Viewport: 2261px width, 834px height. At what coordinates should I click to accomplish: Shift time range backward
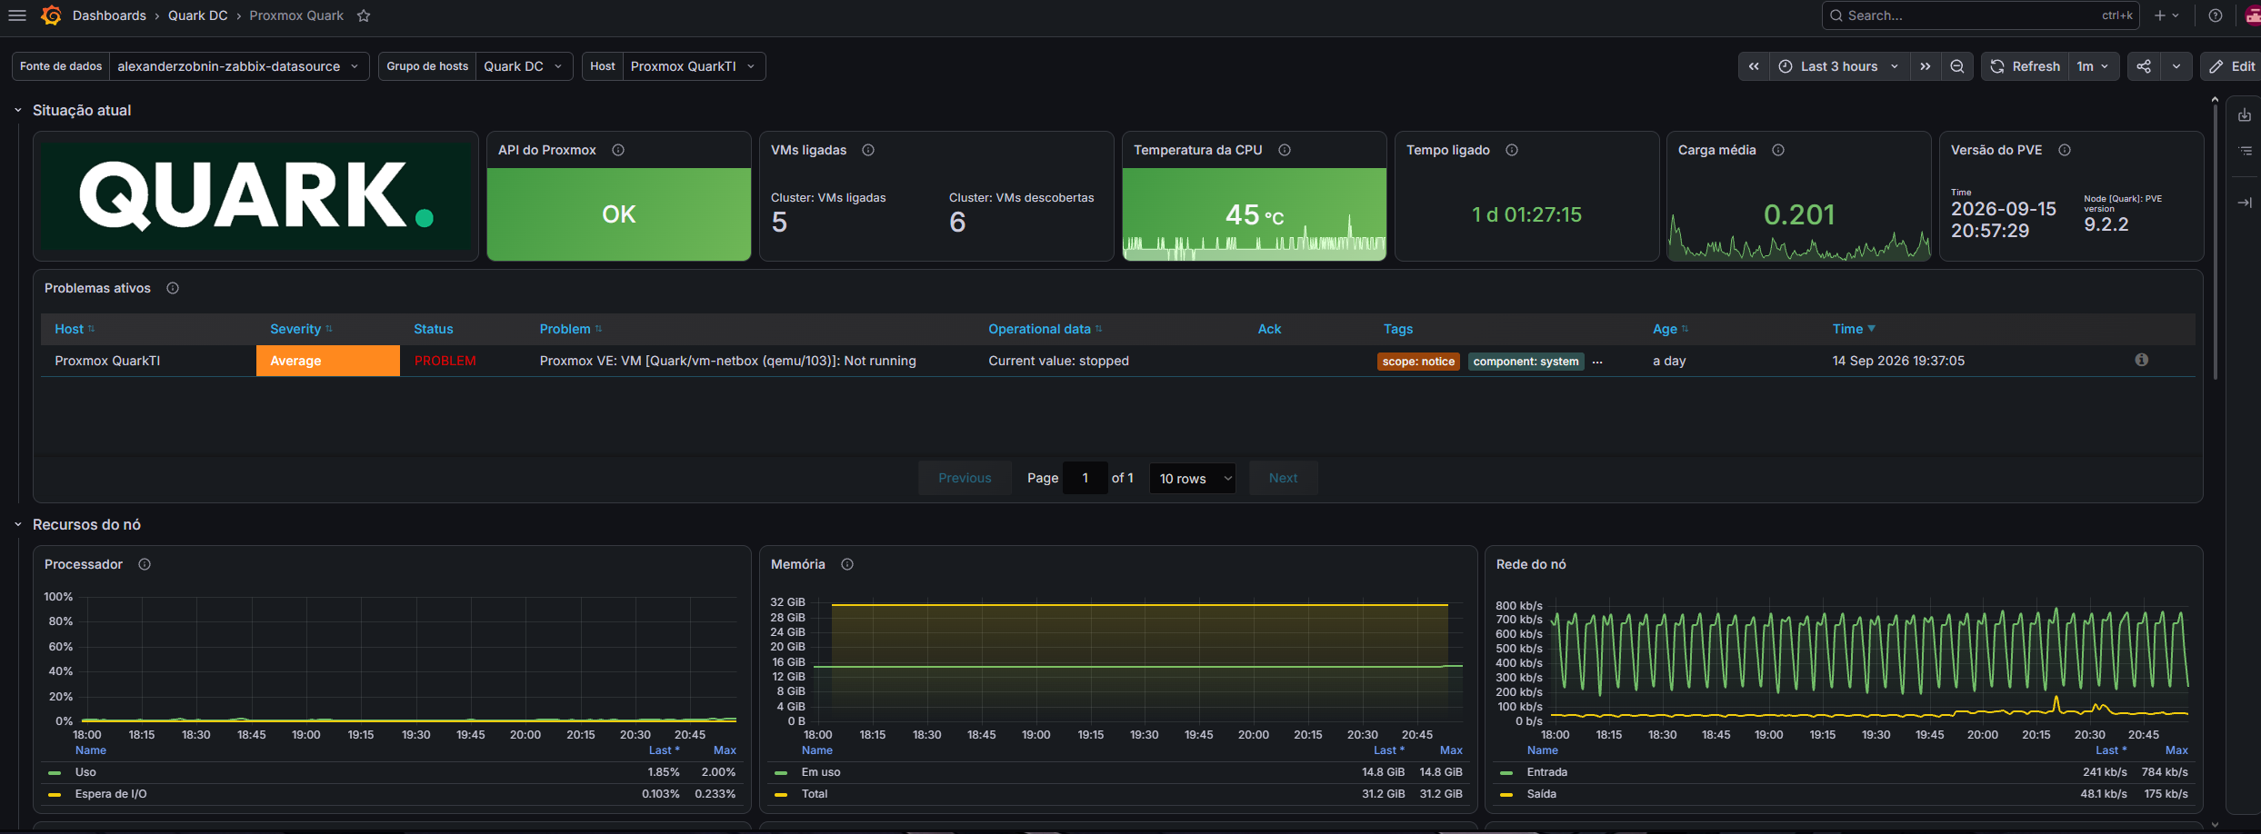click(1754, 66)
